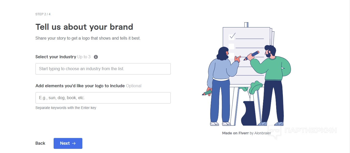The width and height of the screenshot is (350, 153).
Task: Click the Партнеркин watermark logo icon
Action: 274,131
